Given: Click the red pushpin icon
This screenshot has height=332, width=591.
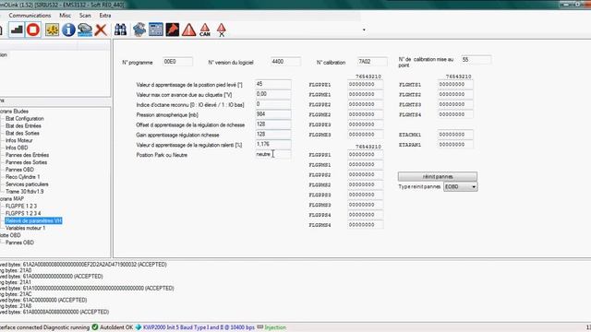Looking at the screenshot, I should click(x=173, y=30).
